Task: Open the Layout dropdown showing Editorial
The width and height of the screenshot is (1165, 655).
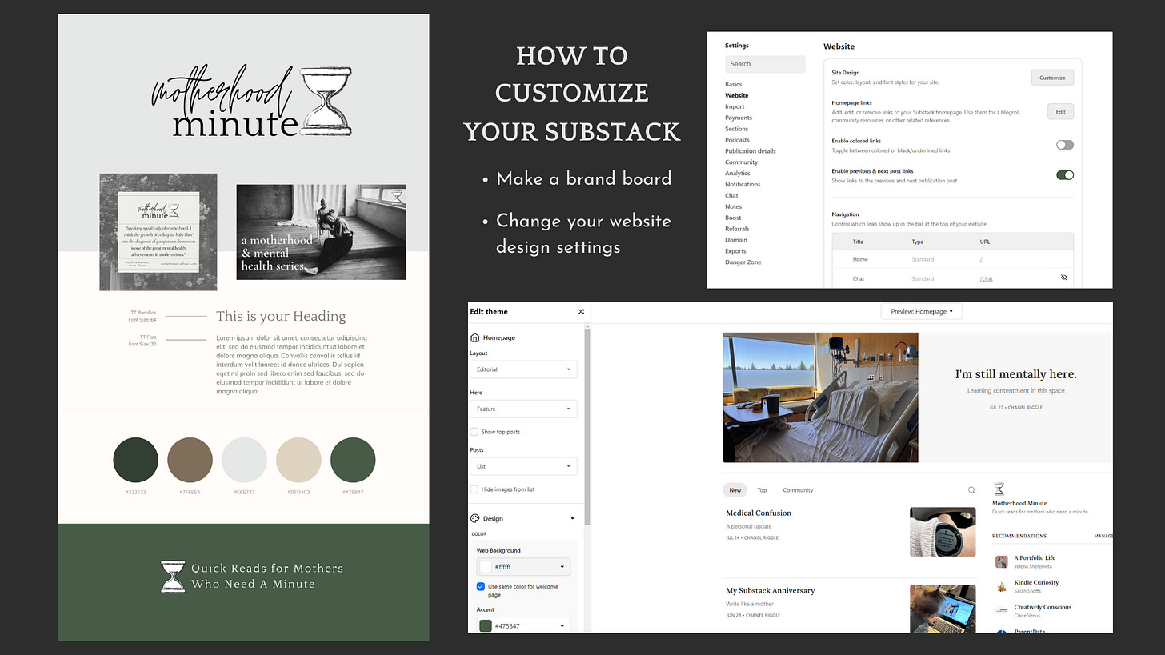Action: pos(523,369)
